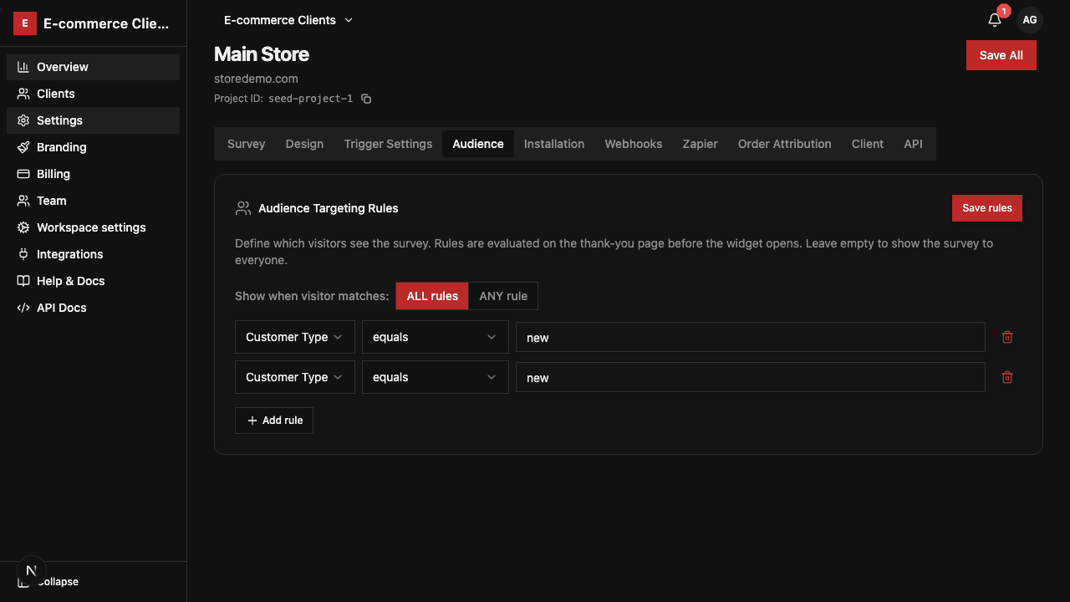This screenshot has height=602, width=1070.
Task: Open second rule's Customer Type dropdown
Action: (x=295, y=377)
